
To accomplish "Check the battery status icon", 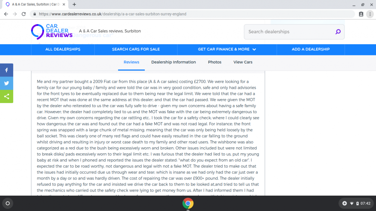I will (357, 204).
